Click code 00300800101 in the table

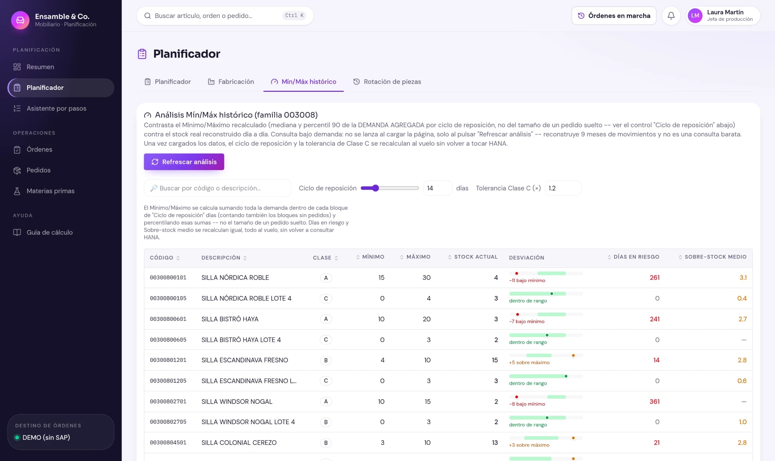168,278
